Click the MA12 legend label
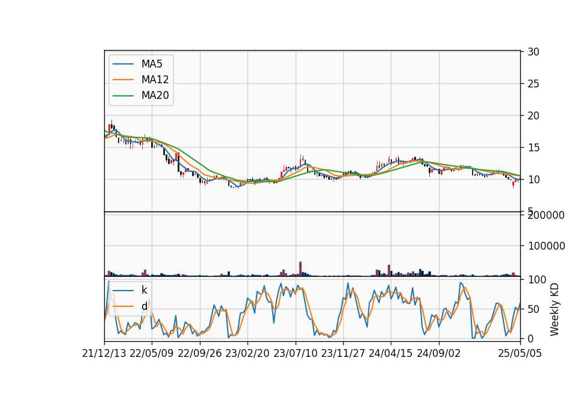 click(155, 80)
